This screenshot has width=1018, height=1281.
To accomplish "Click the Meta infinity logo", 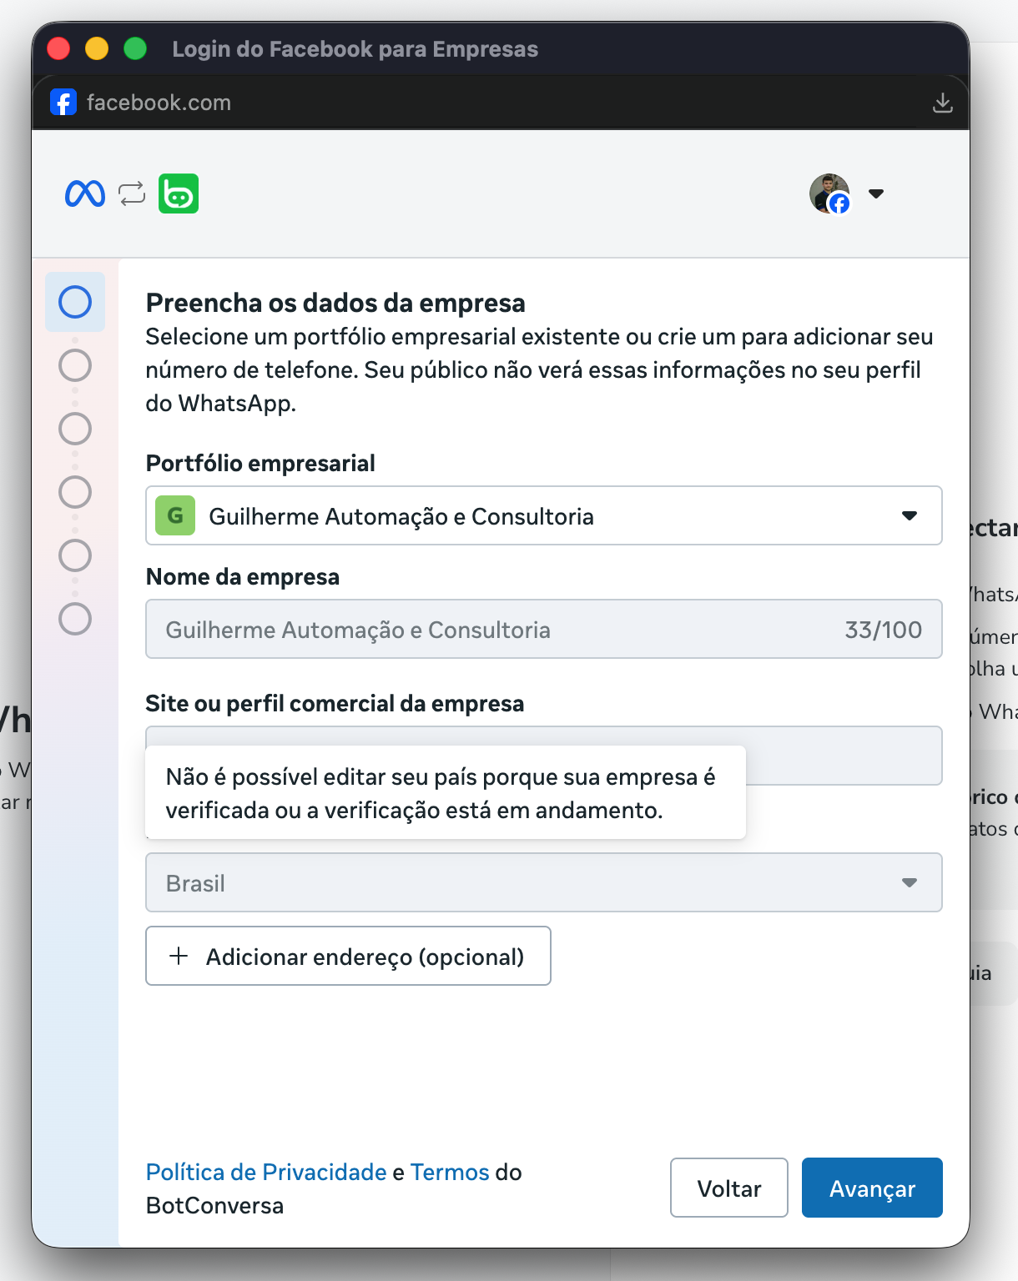I will 84,193.
